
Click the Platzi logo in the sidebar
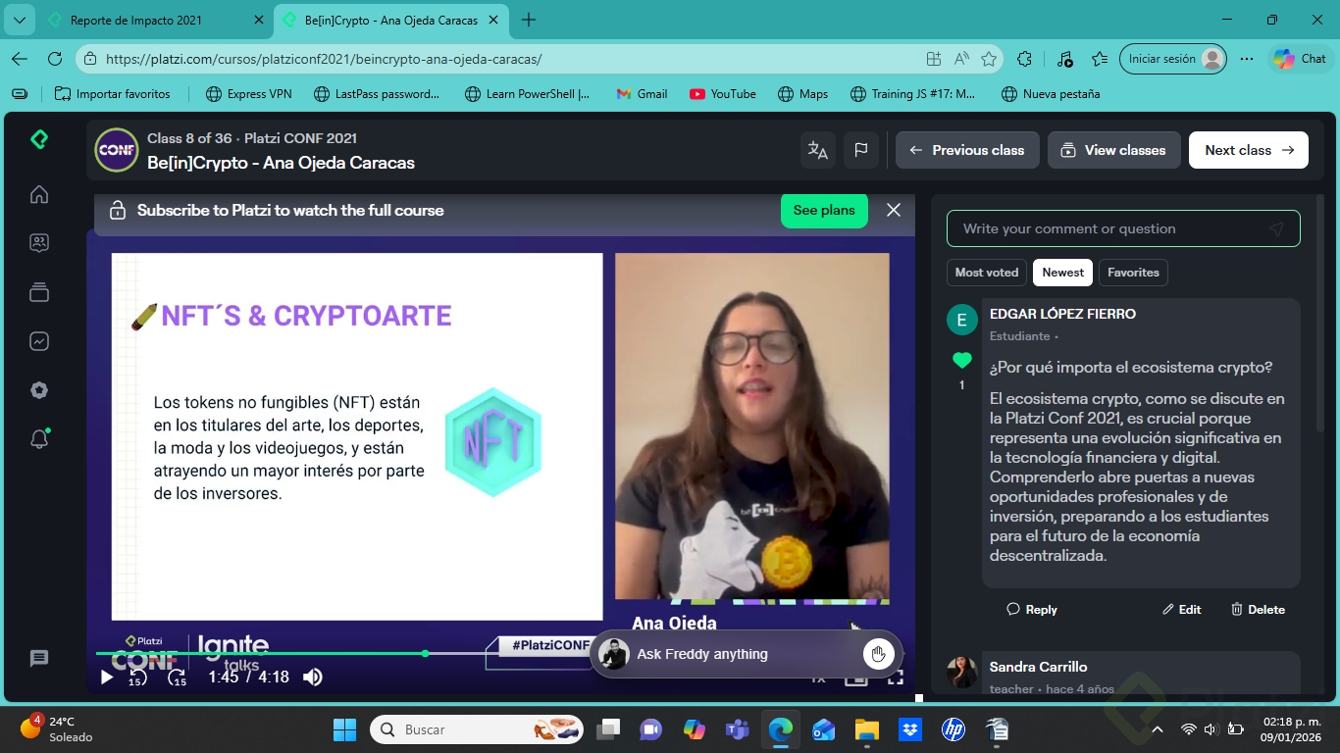click(x=39, y=139)
